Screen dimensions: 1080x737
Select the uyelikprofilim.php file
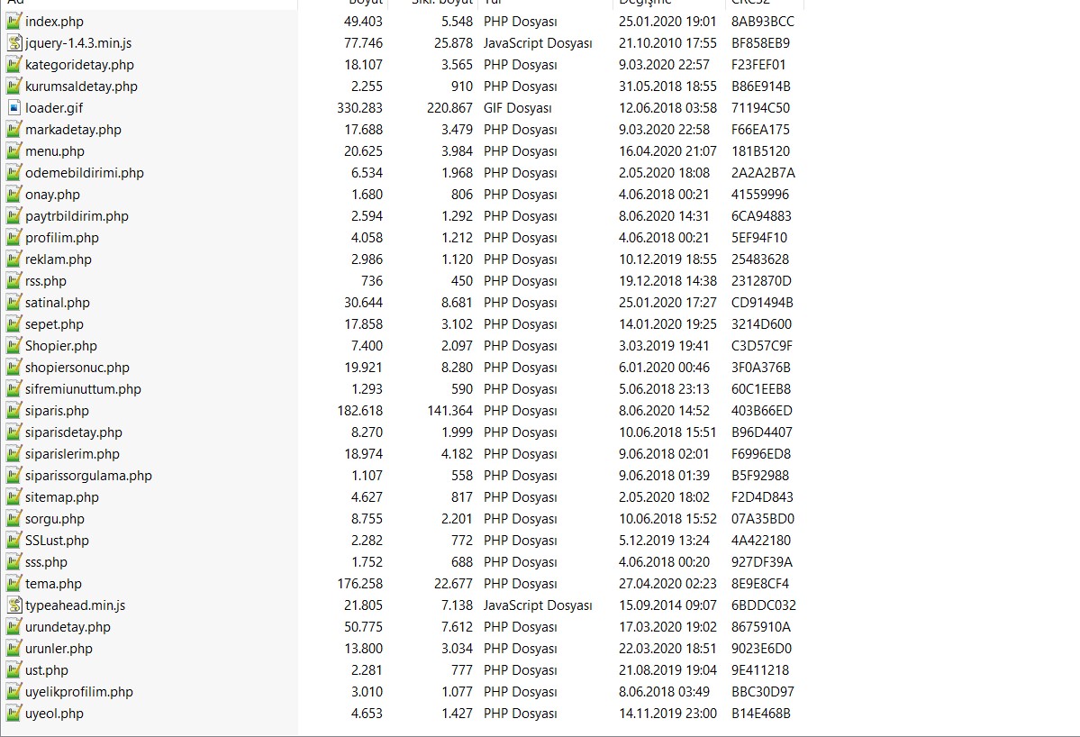click(79, 692)
